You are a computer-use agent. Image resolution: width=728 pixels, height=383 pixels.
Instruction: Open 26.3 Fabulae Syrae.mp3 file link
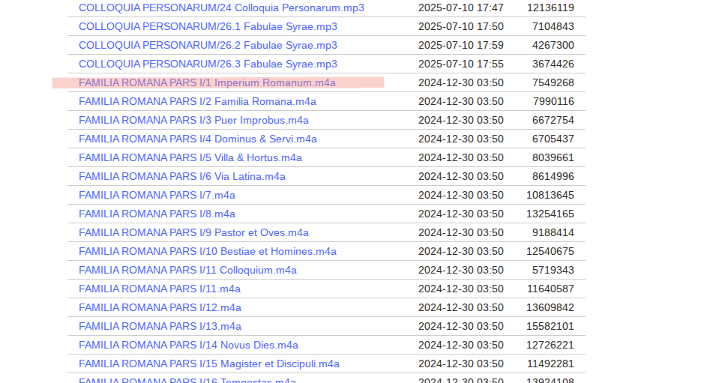pos(208,64)
